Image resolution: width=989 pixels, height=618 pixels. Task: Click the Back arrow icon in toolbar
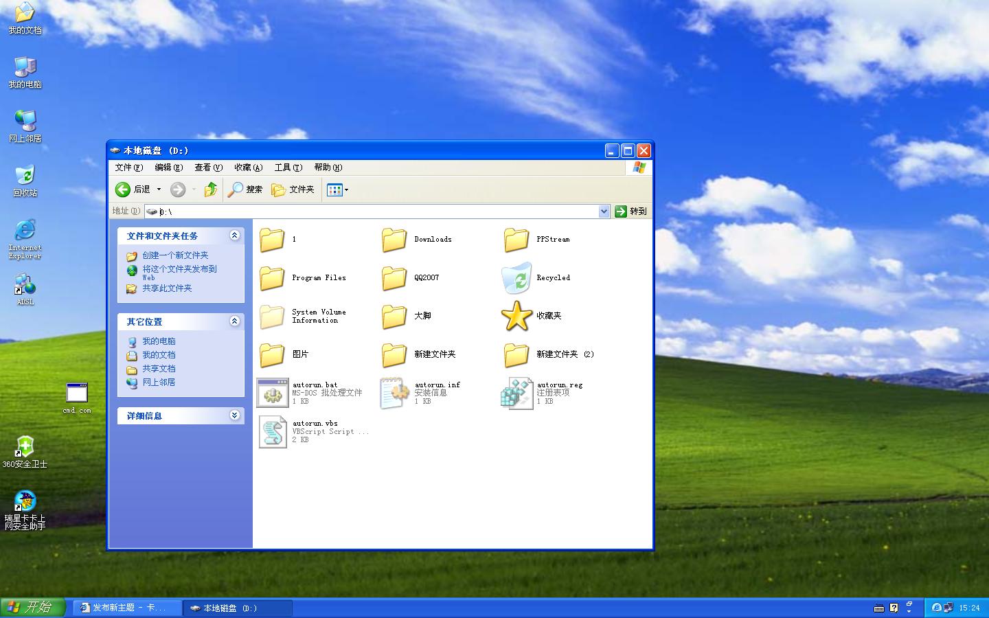123,190
